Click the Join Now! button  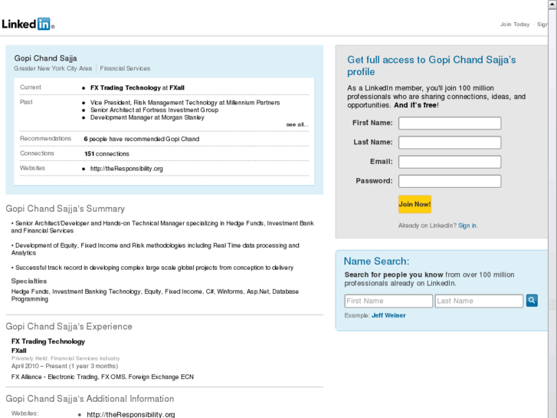coord(414,204)
